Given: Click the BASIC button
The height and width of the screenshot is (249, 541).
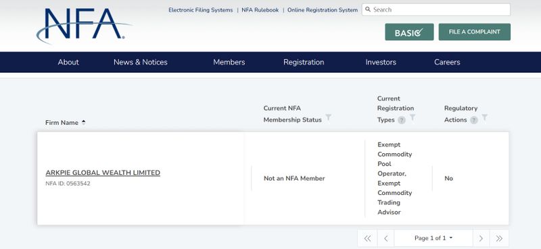Looking at the screenshot, I should point(409,32).
